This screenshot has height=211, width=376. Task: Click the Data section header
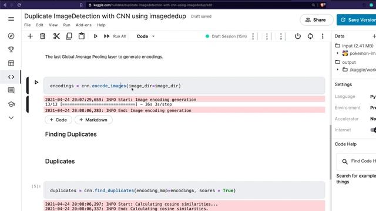(340, 36)
